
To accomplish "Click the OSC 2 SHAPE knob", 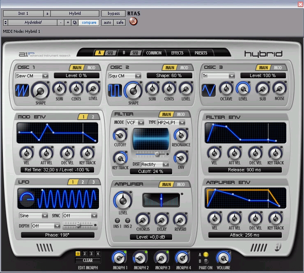I will [134, 91].
